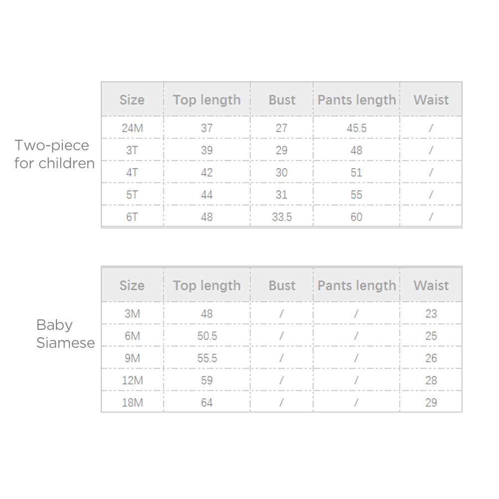Click bust value 27 in 24M row
Image resolution: width=499 pixels, height=499 pixels.
281,128
